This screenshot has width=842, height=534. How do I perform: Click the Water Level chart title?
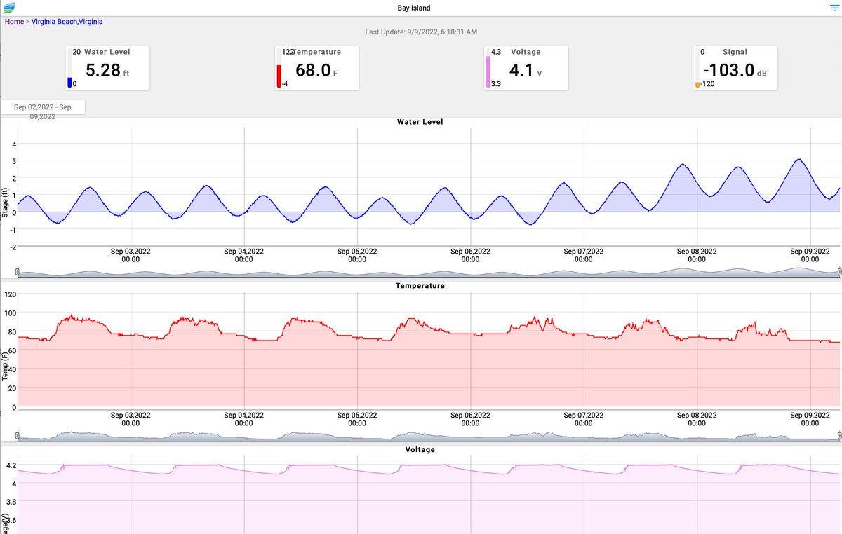pos(420,121)
